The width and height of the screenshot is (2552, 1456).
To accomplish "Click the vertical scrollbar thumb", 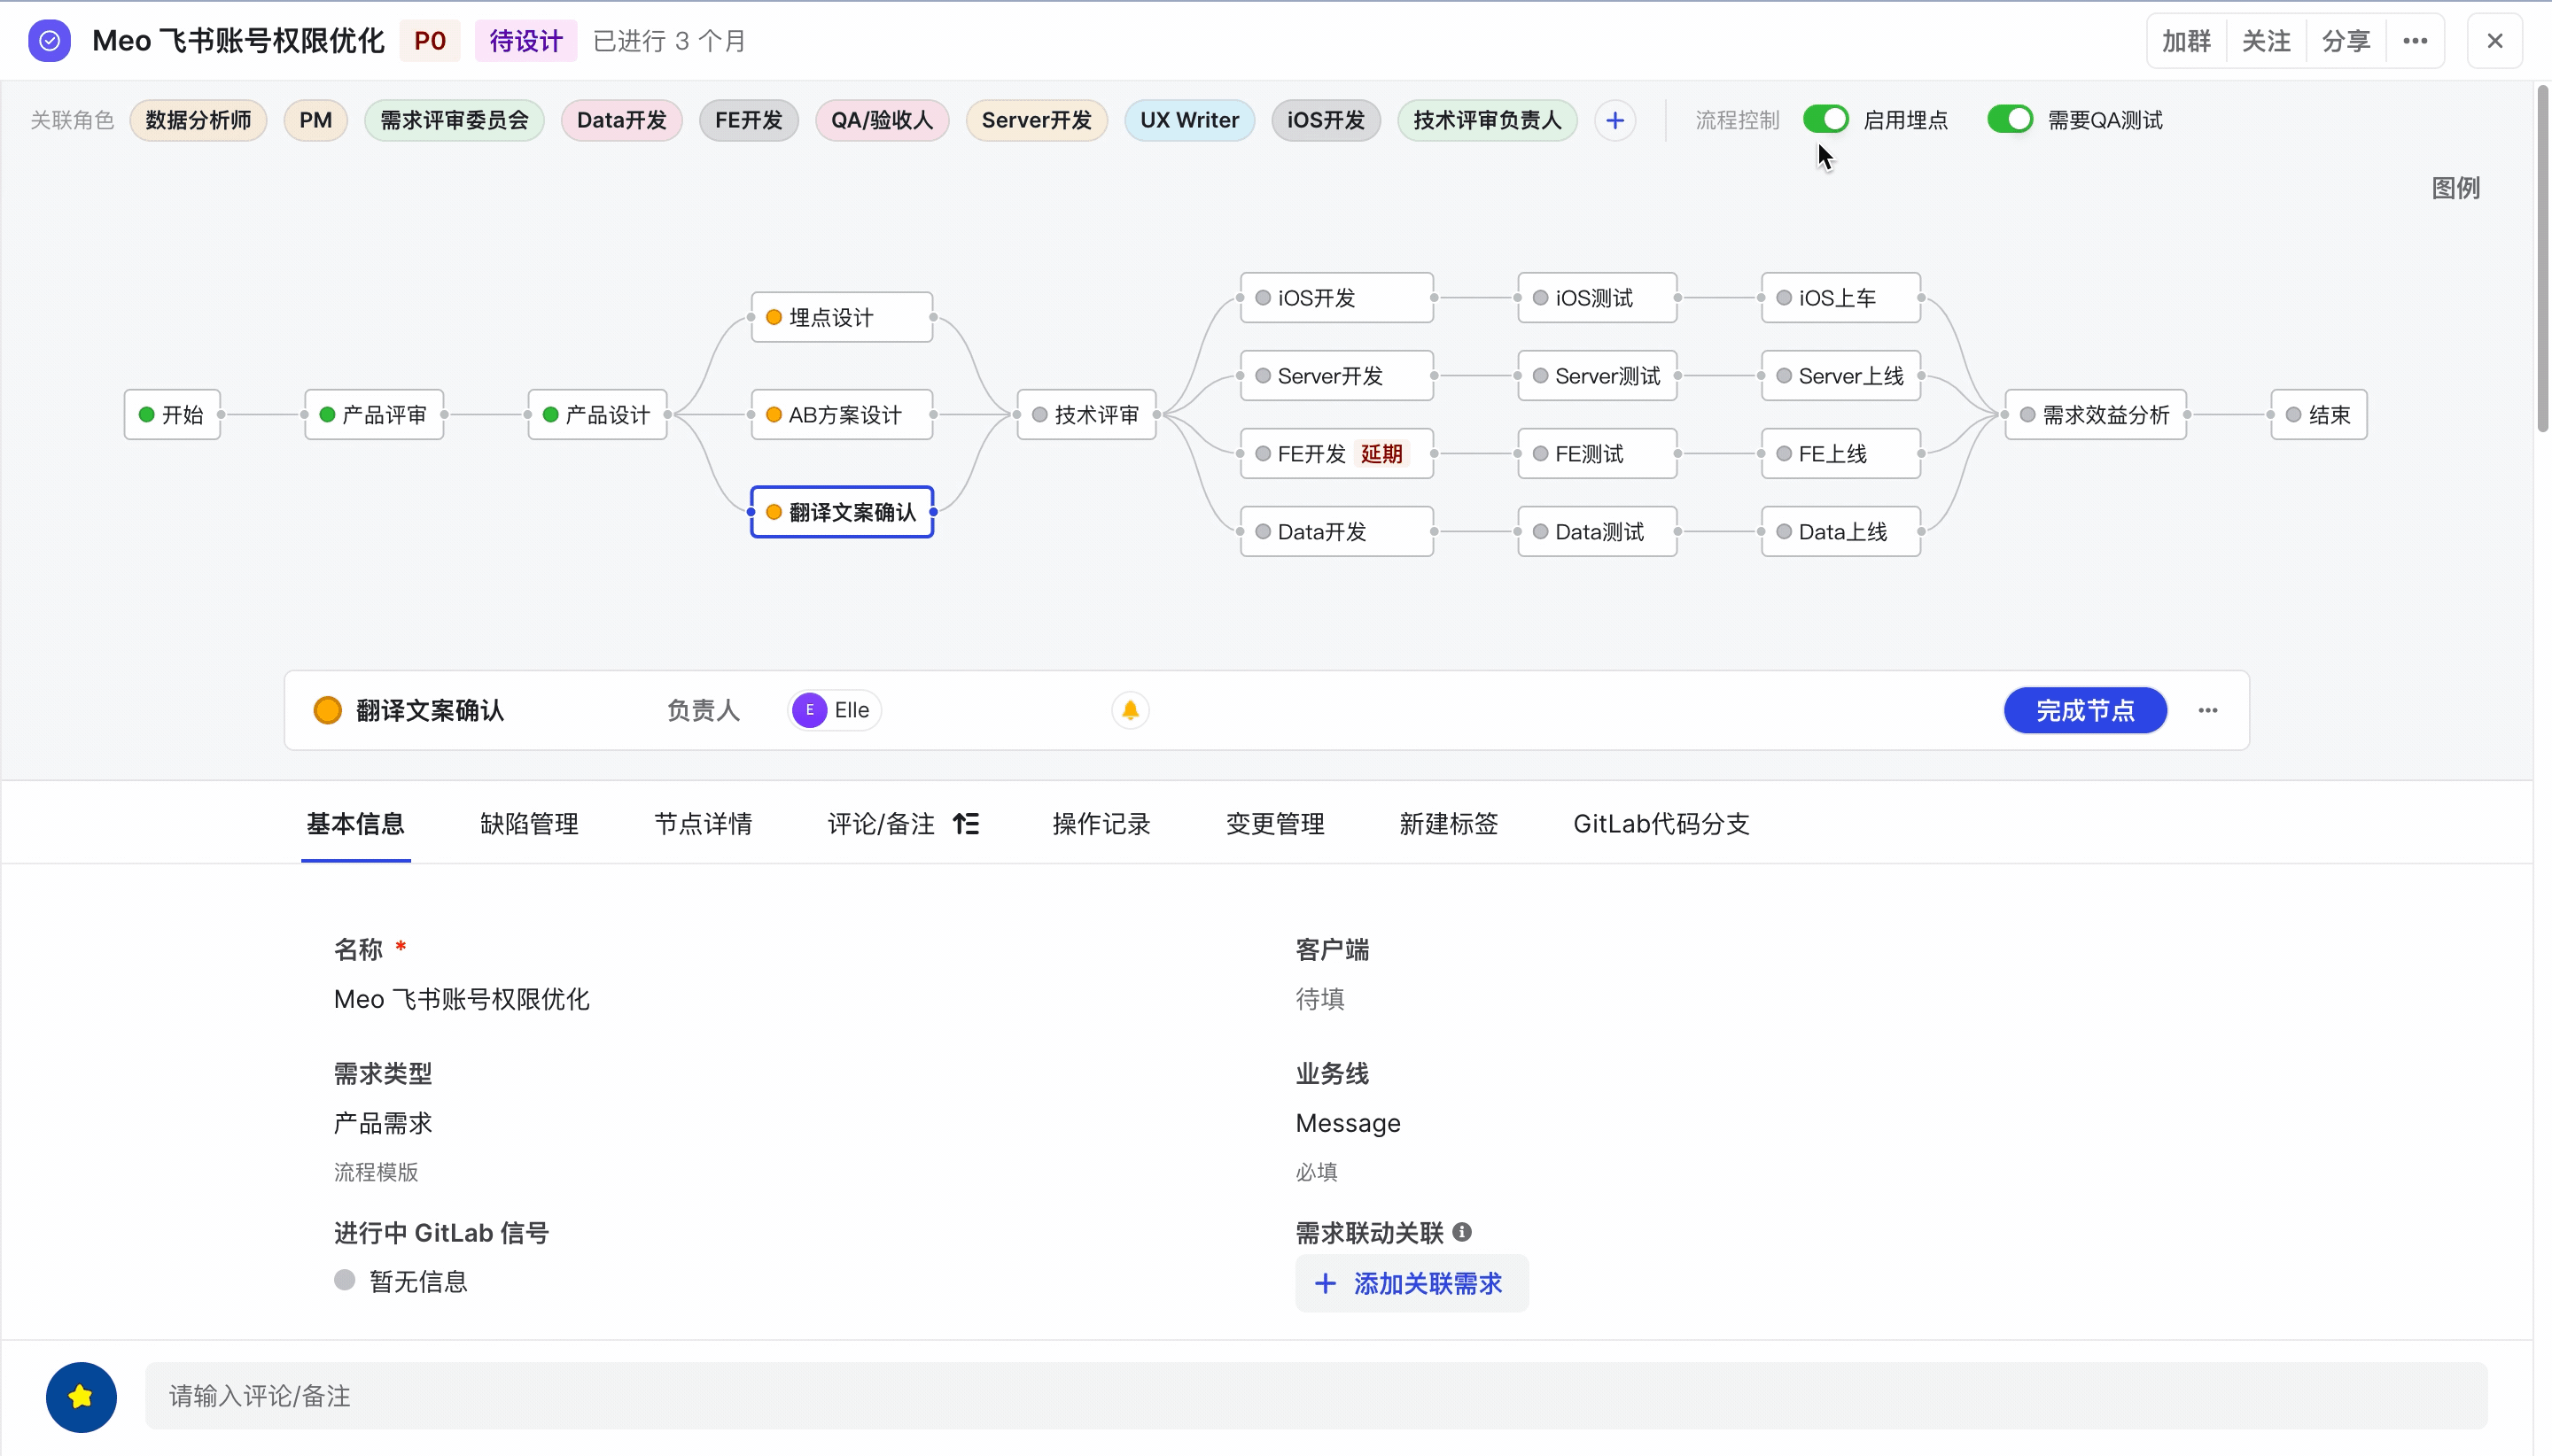I will click(x=2542, y=260).
